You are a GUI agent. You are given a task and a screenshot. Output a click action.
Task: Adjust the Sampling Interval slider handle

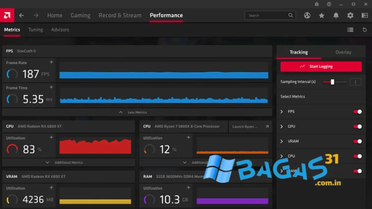tap(332, 82)
